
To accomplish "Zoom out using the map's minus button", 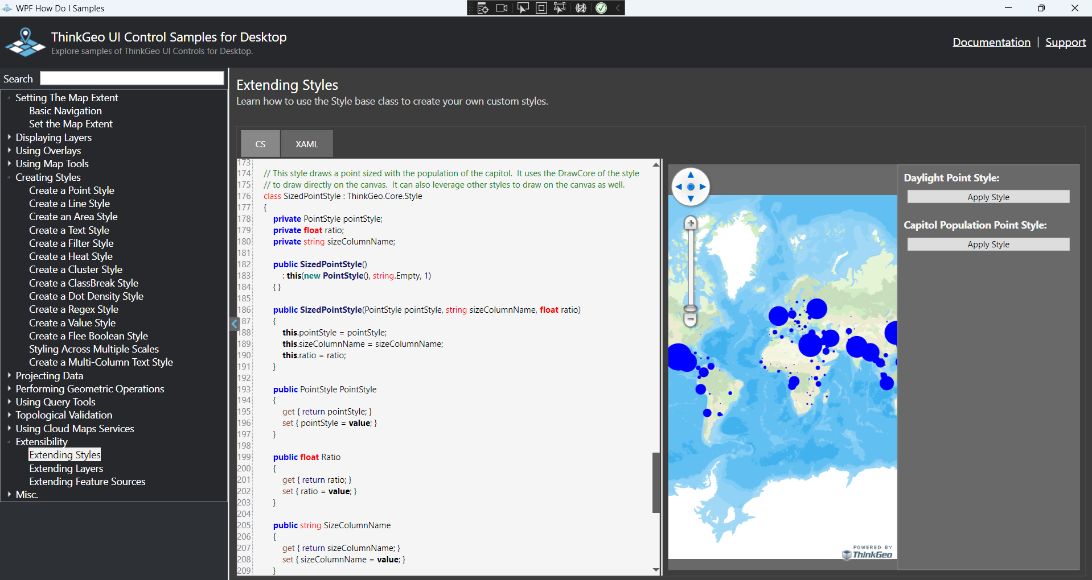I will (x=691, y=320).
